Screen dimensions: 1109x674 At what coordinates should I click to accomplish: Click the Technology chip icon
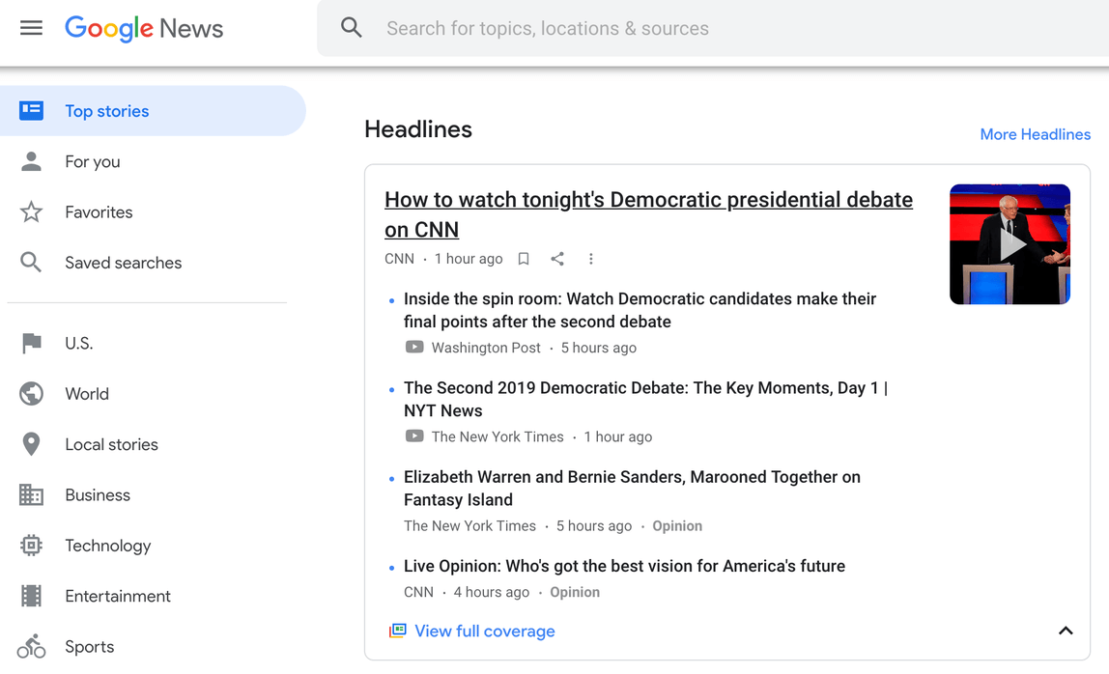pos(31,546)
